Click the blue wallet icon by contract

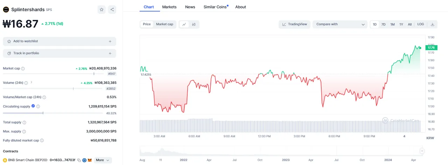tap(84, 160)
